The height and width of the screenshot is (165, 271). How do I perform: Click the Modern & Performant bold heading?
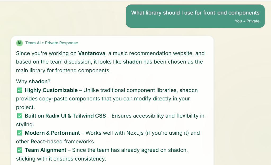pyautogui.click(x=52, y=133)
